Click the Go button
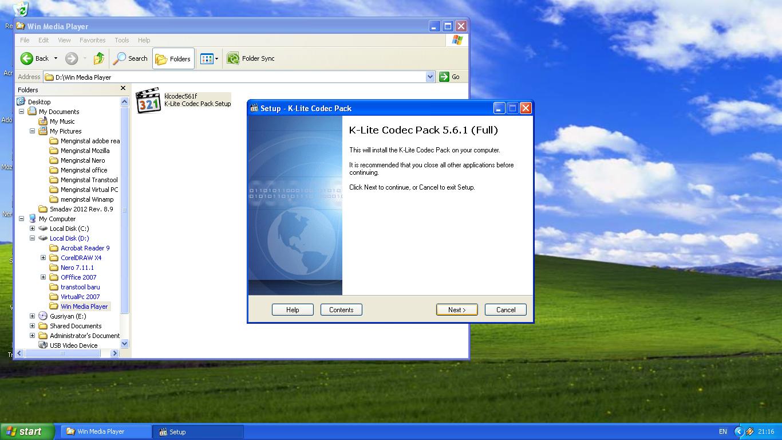The image size is (782, 440). click(x=450, y=77)
